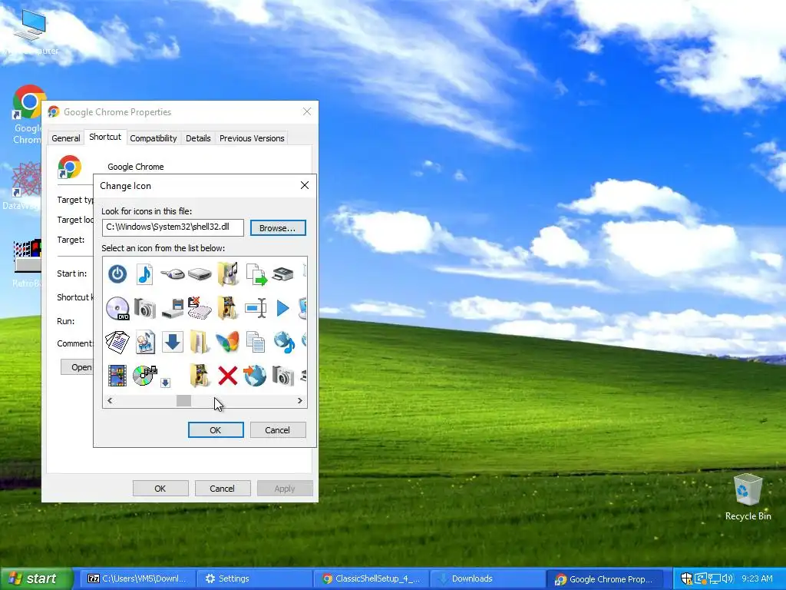Pick the blue play triangle icon
The image size is (786, 590).
(282, 308)
